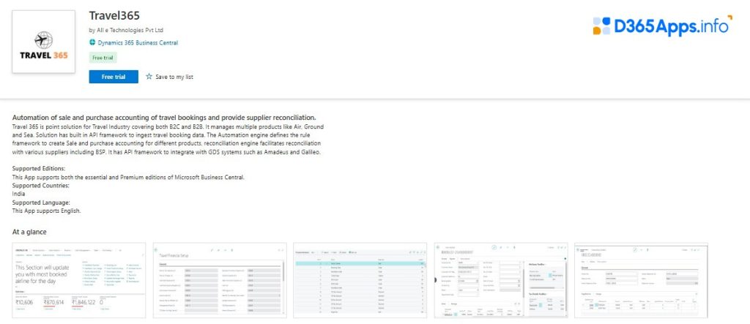The width and height of the screenshot is (750, 324).
Task: Click the text India
Action: pos(18,194)
